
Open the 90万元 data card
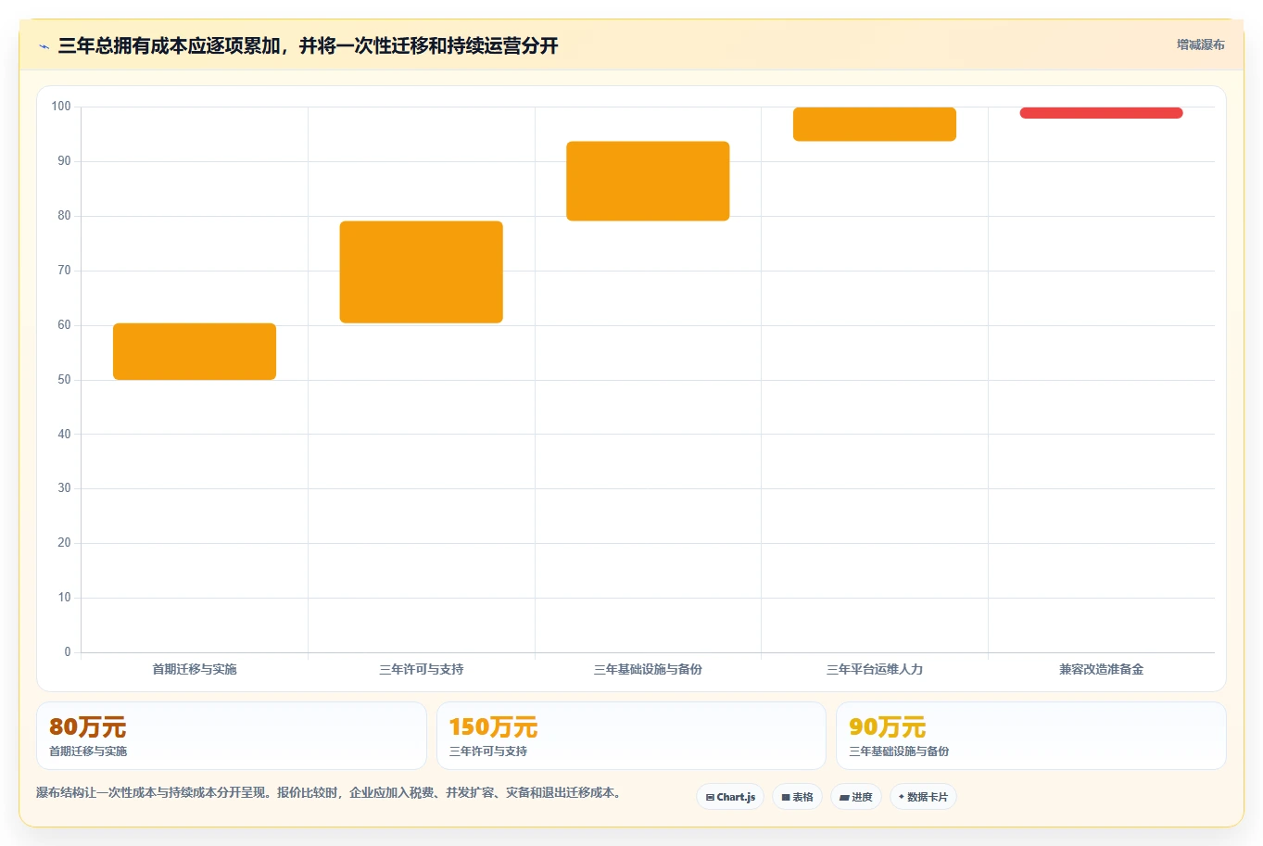(1031, 736)
